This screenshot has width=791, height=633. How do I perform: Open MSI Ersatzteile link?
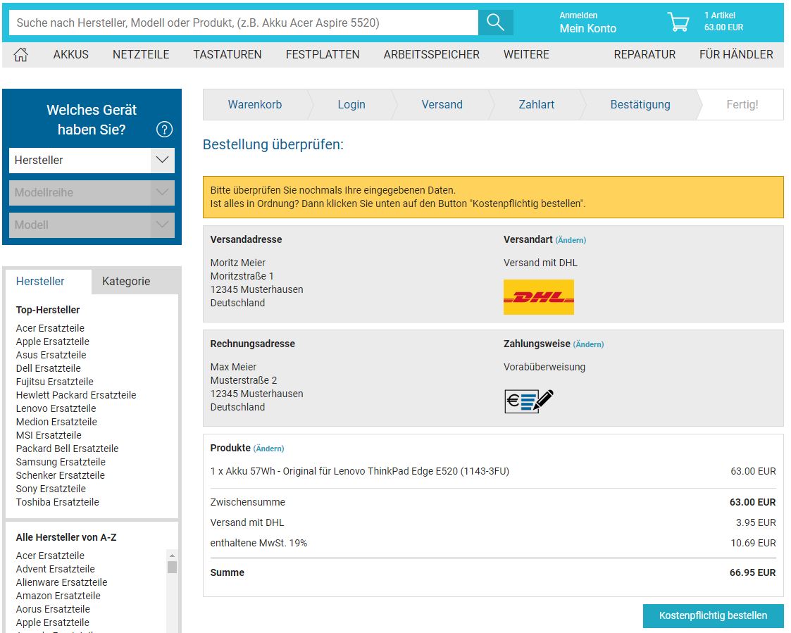(49, 435)
